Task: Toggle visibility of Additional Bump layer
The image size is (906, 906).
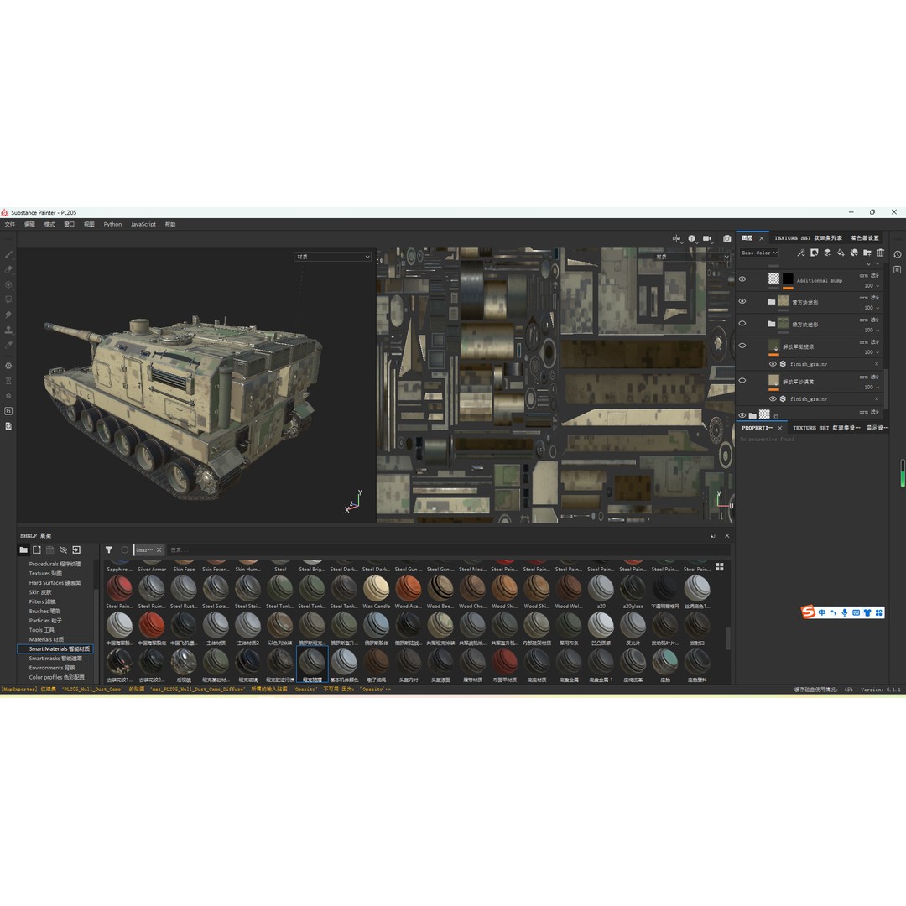Action: [x=742, y=279]
